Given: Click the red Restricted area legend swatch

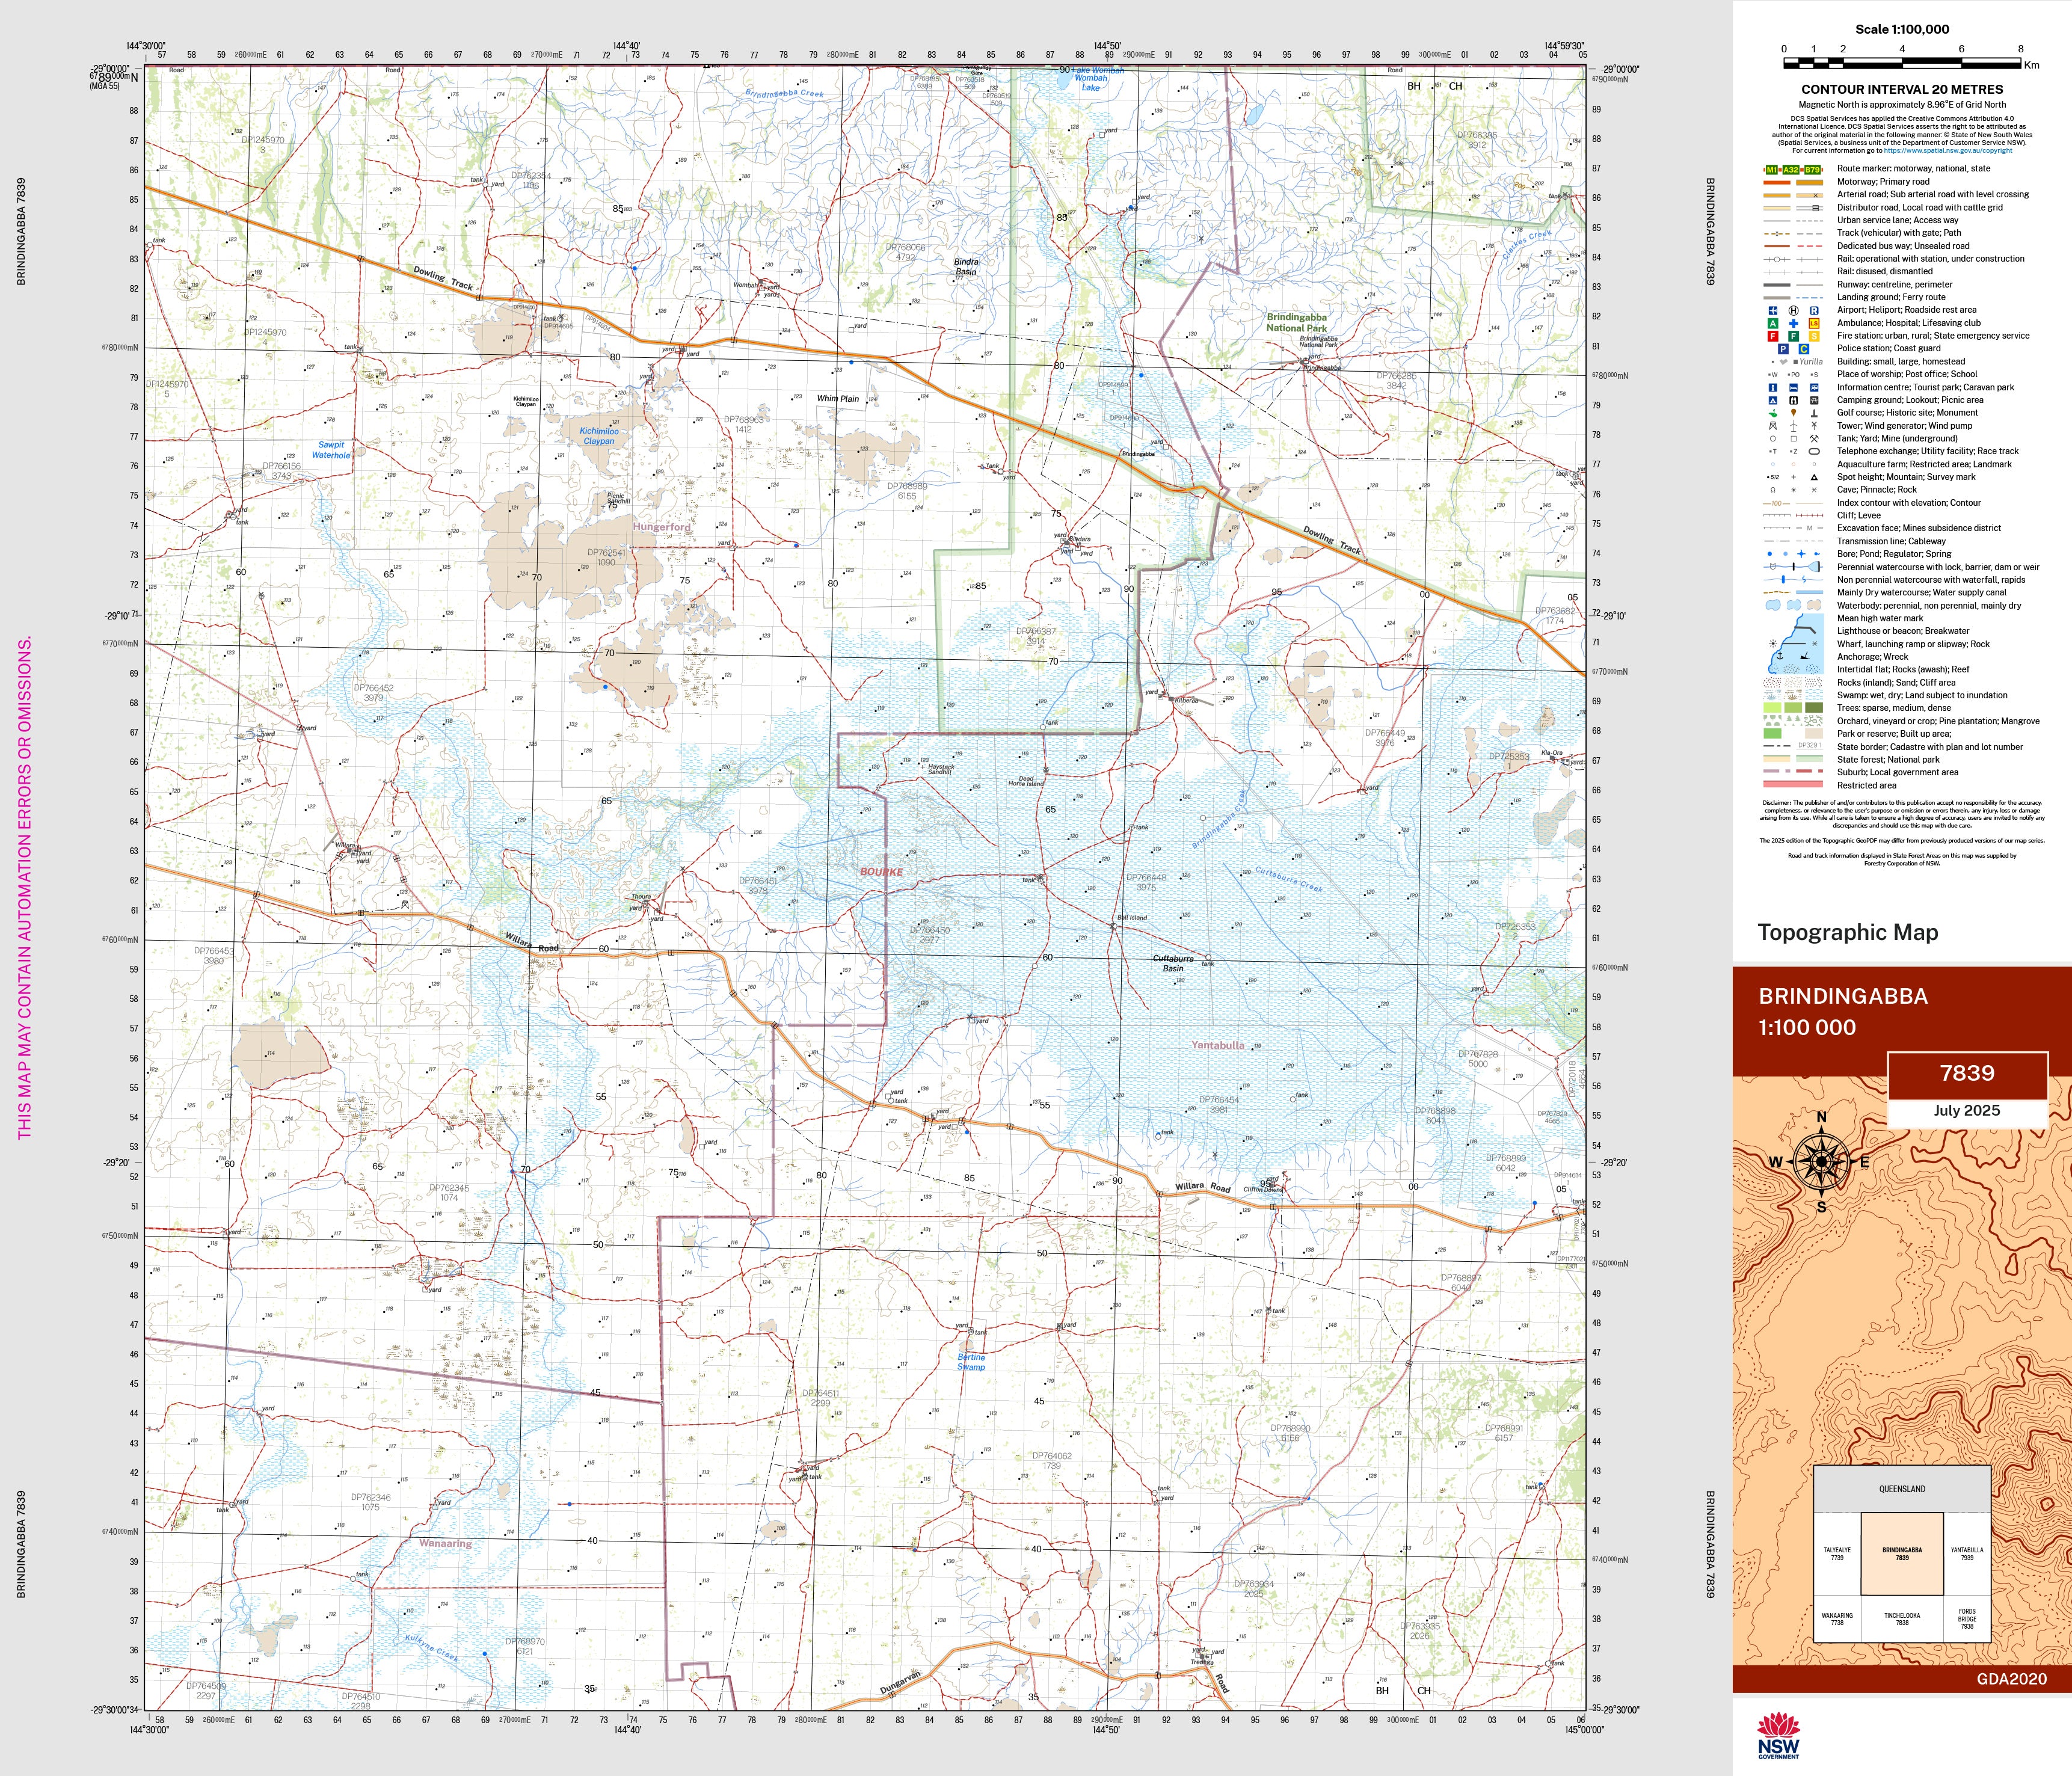Looking at the screenshot, I should (1793, 785).
